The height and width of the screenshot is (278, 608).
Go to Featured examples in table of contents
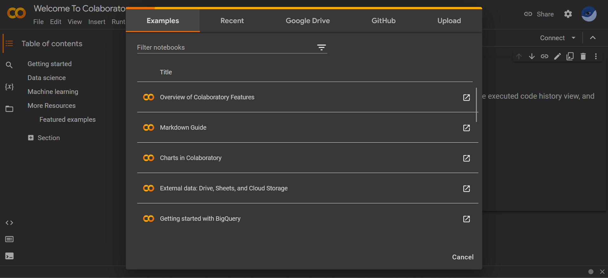[x=67, y=120]
